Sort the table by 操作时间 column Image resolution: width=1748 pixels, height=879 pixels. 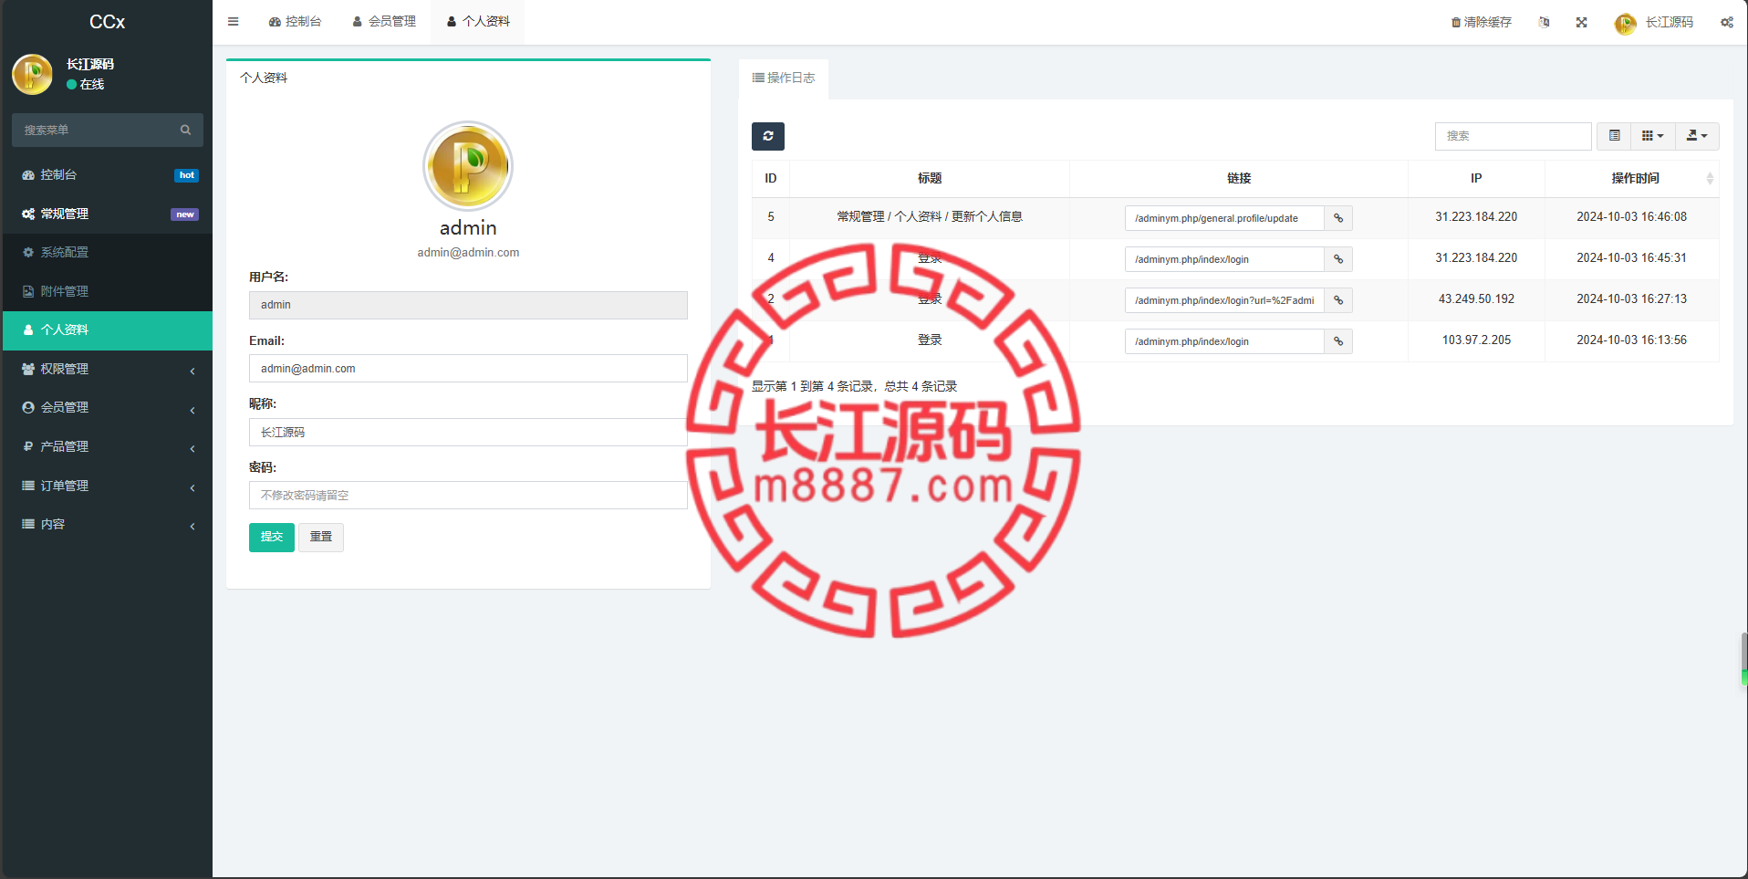[1632, 178]
